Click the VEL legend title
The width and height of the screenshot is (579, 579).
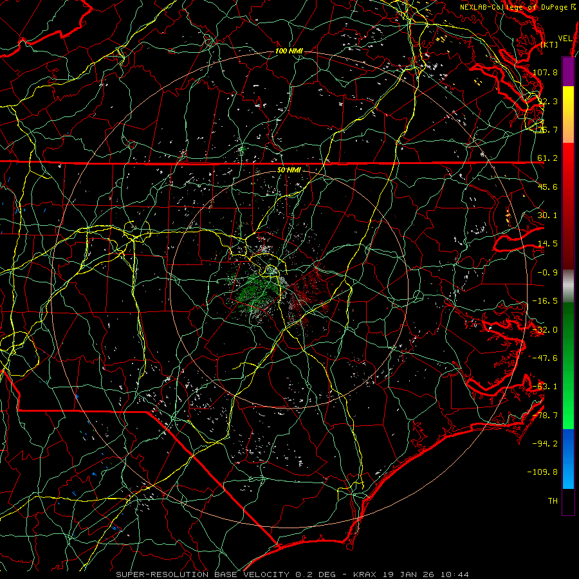point(565,39)
